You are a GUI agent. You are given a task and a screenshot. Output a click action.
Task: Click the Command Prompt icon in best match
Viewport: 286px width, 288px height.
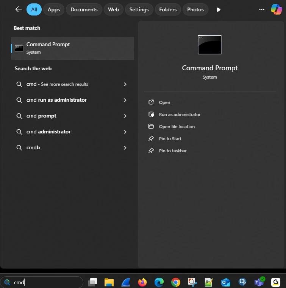[19, 48]
